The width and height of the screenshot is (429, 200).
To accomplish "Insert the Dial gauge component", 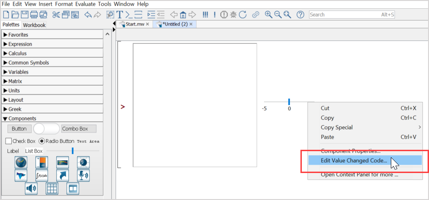I will 21,162.
